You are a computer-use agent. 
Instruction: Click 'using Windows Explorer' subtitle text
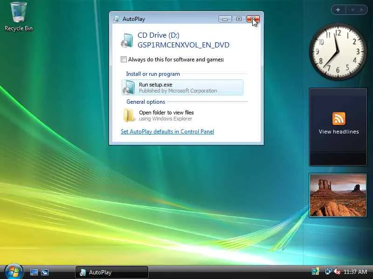166,119
